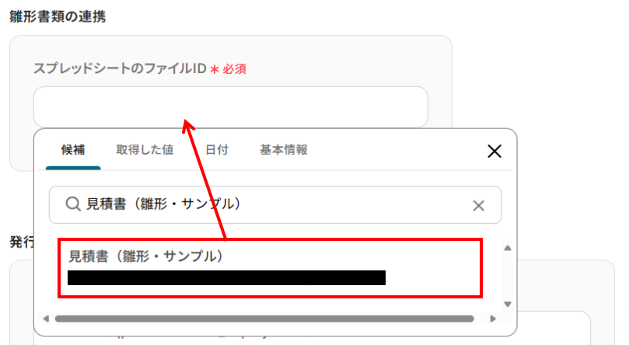Viewport: 629px width, 345px height.
Task: Click the blacked-out file ID under 見積書
Action: [227, 277]
